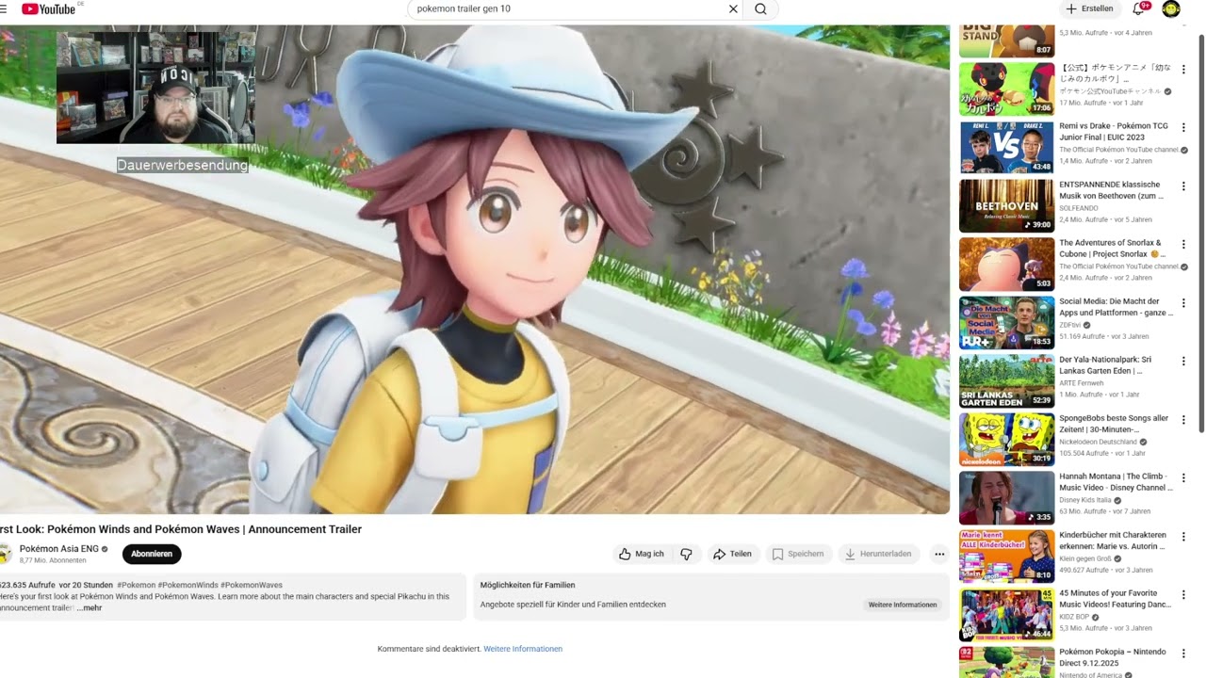
Task: Click the #PokemonWaves hashtag
Action: point(252,585)
